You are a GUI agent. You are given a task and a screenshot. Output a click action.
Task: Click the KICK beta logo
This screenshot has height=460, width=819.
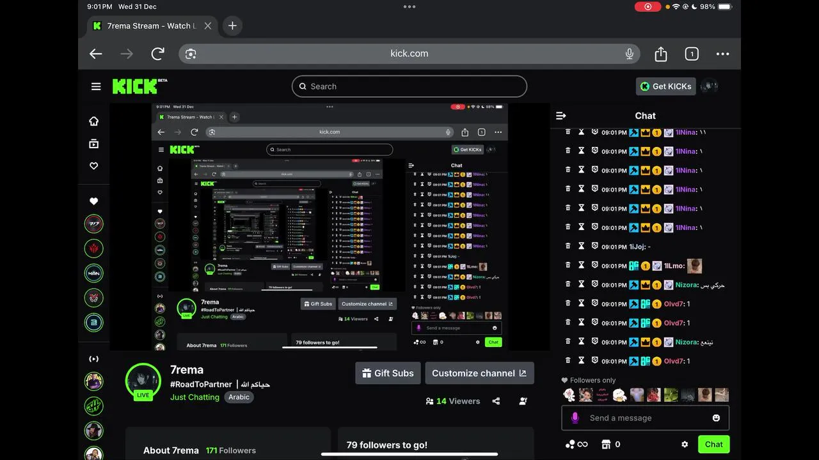click(139, 86)
